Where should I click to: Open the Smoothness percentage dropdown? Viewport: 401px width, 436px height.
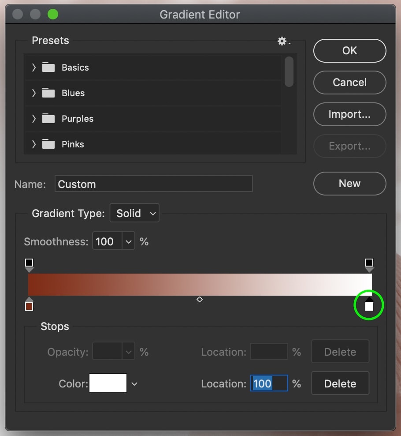128,241
